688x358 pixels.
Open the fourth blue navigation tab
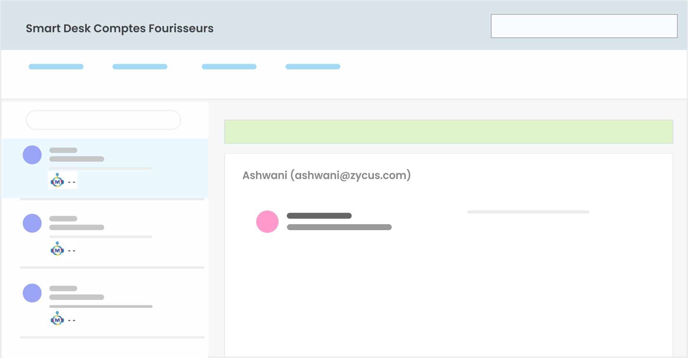(313, 67)
